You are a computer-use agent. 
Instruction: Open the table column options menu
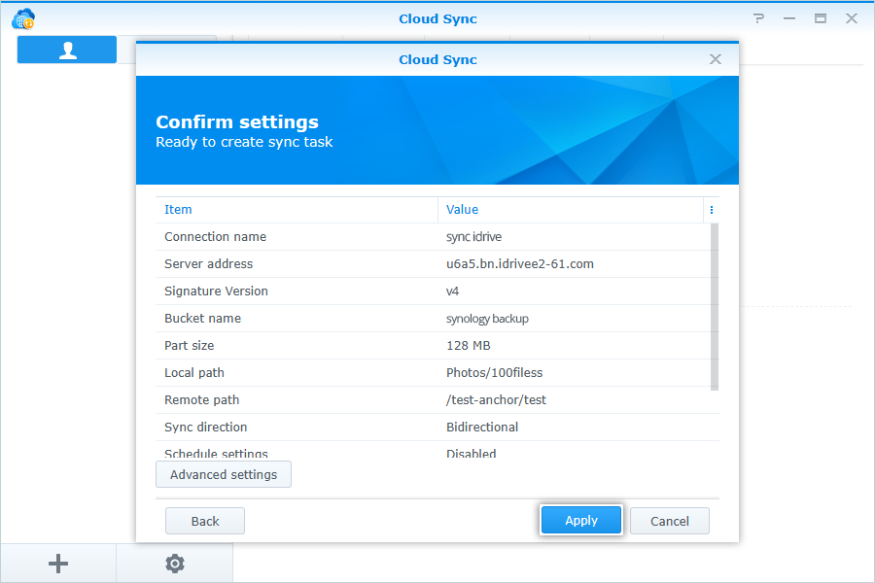711,210
